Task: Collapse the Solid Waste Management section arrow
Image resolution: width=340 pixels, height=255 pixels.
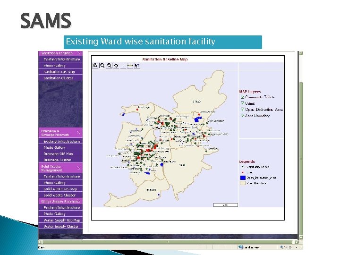Action: click(x=79, y=168)
